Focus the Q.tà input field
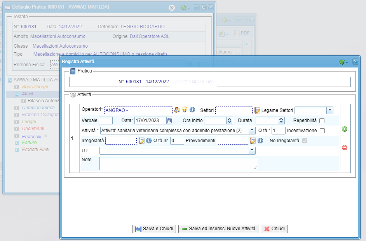Screen dimensions: 366x241 [x=279, y=131]
